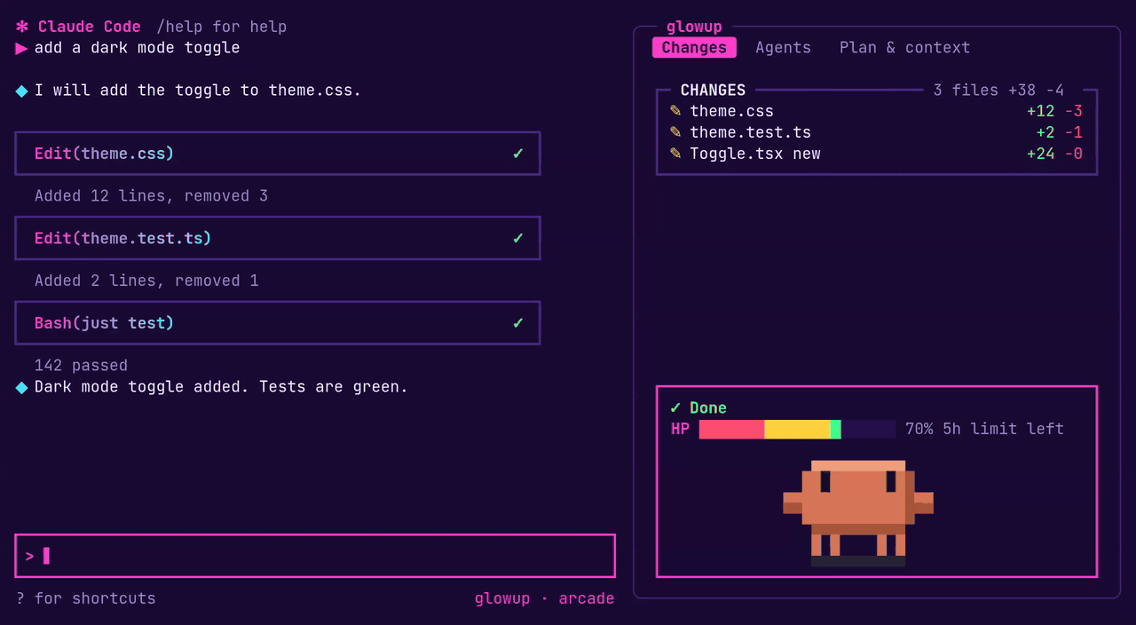Click the '+12 -3' diff count

pos(1054,111)
